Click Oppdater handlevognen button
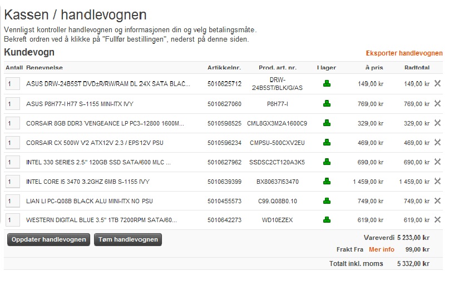 tap(48, 240)
